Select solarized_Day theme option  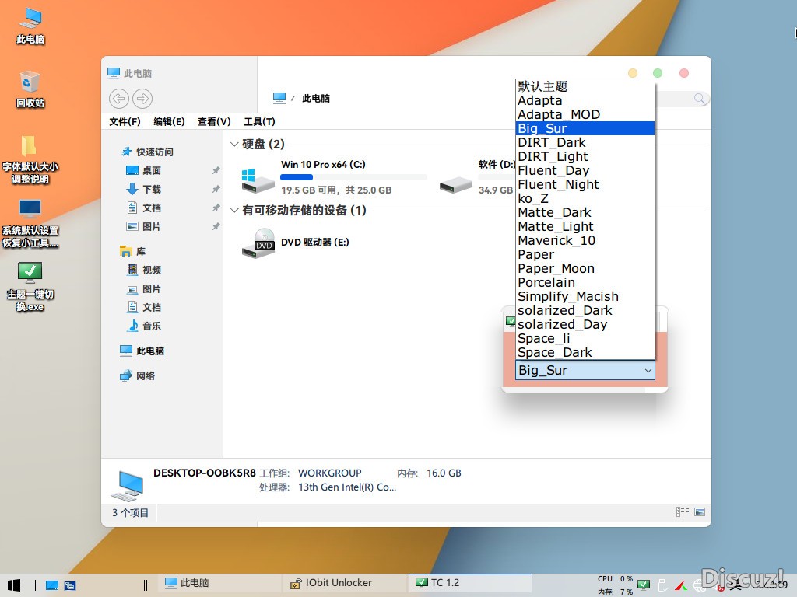585,324
